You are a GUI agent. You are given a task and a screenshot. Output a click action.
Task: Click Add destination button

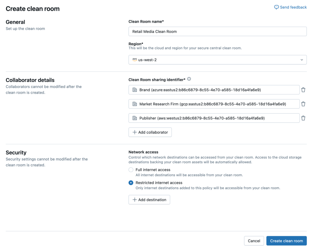(x=149, y=200)
